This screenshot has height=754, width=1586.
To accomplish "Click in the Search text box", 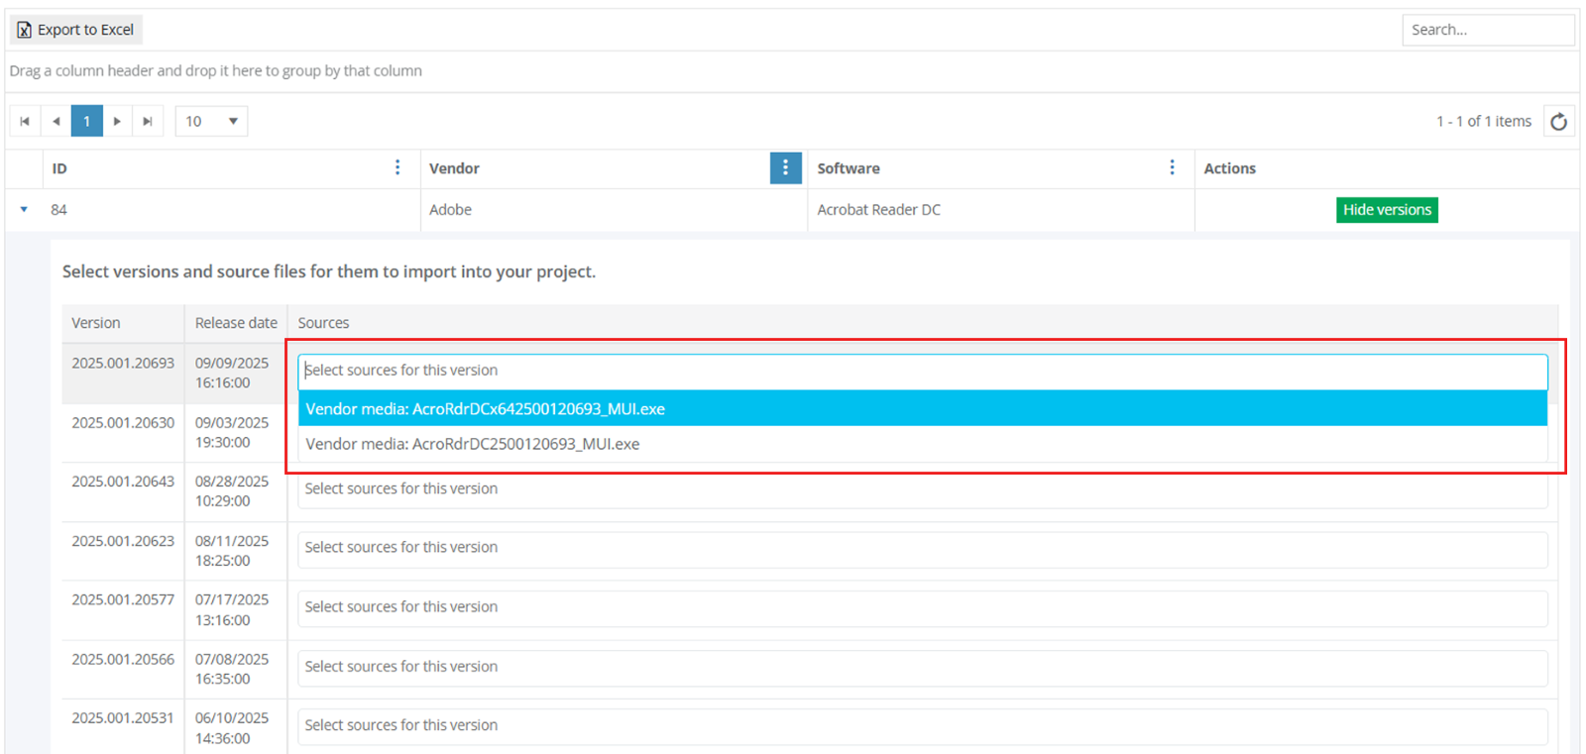I will (1487, 30).
